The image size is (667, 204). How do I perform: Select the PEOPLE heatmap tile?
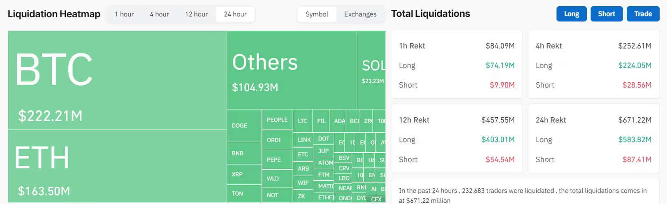pos(277,120)
